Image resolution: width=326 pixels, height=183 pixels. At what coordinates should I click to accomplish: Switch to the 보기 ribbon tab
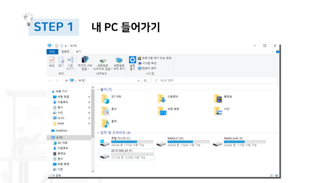[x=78, y=52]
